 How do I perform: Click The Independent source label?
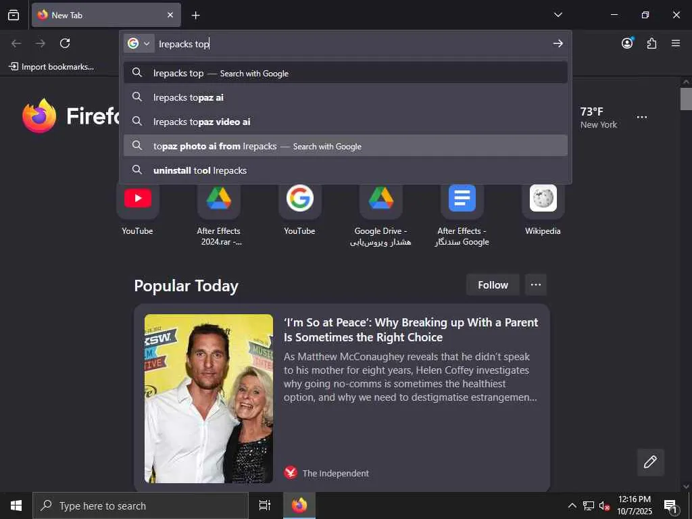click(335, 473)
